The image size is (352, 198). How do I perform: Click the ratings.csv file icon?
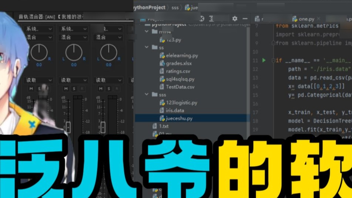pyautogui.click(x=162, y=71)
